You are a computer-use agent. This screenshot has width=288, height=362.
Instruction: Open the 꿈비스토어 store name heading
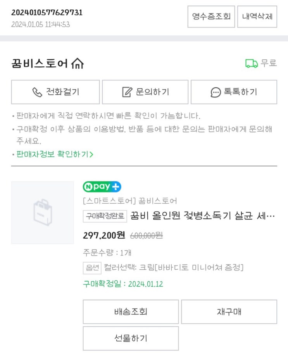pos(40,63)
